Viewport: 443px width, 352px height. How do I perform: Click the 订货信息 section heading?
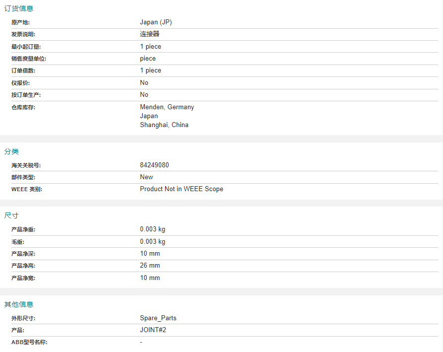pyautogui.click(x=19, y=8)
